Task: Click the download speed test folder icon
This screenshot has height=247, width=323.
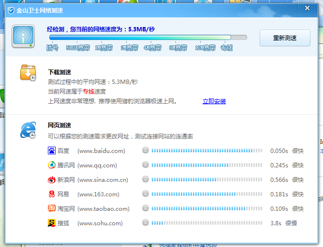Action: [x=28, y=72]
